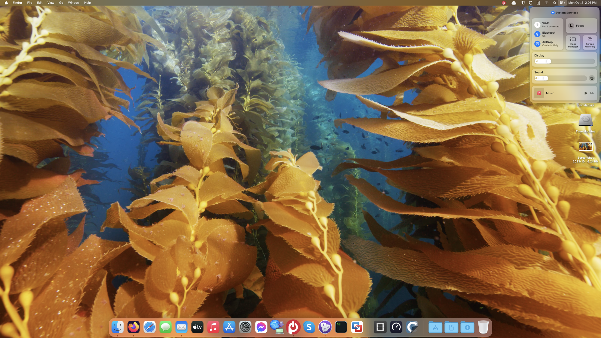601x338 pixels.
Task: Open Skype in the Dock
Action: (309, 327)
